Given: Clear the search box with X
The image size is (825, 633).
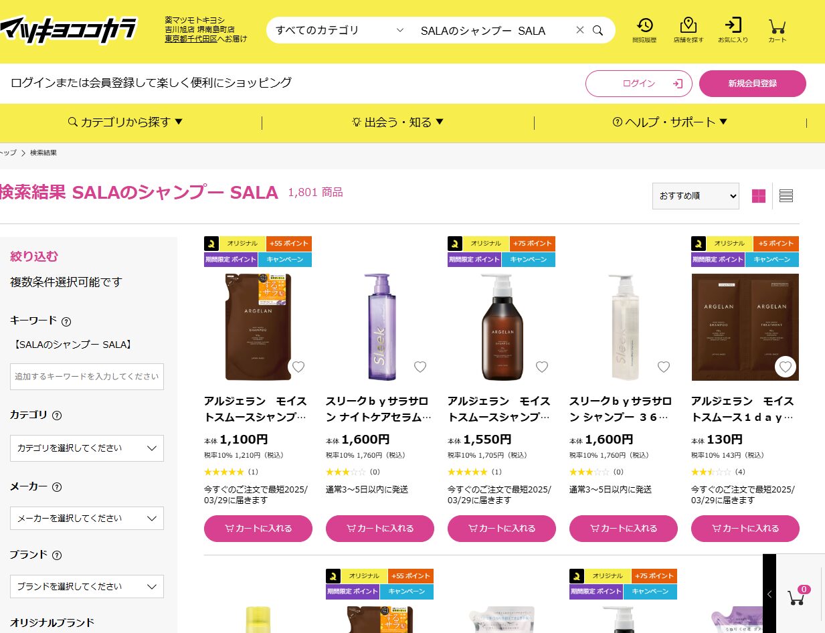Looking at the screenshot, I should click(580, 30).
